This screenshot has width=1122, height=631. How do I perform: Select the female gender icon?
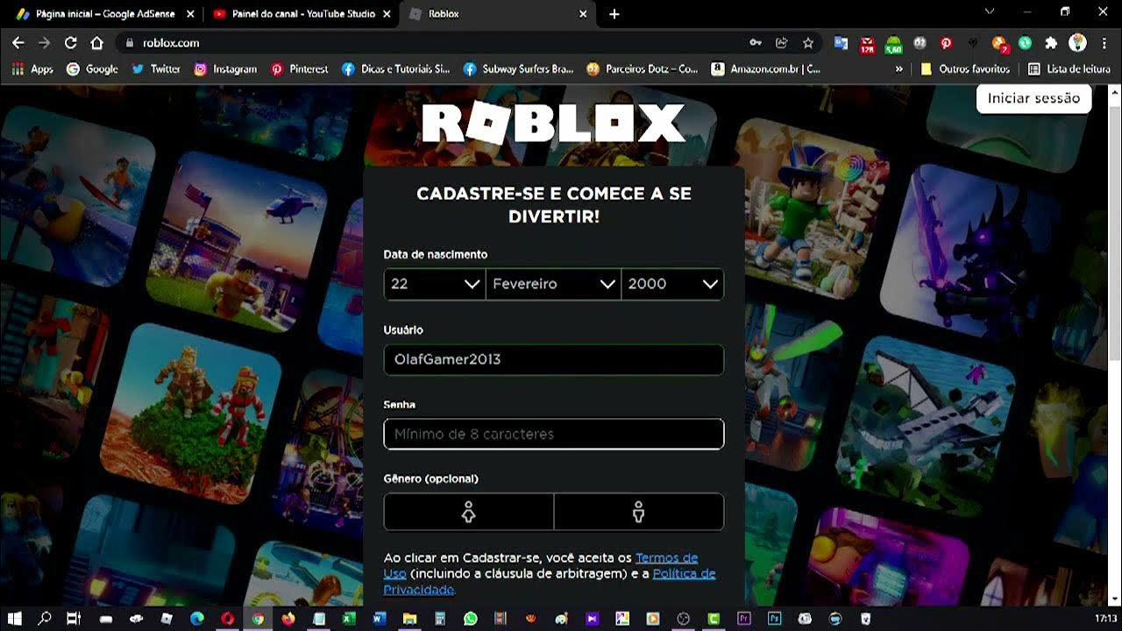click(x=469, y=512)
